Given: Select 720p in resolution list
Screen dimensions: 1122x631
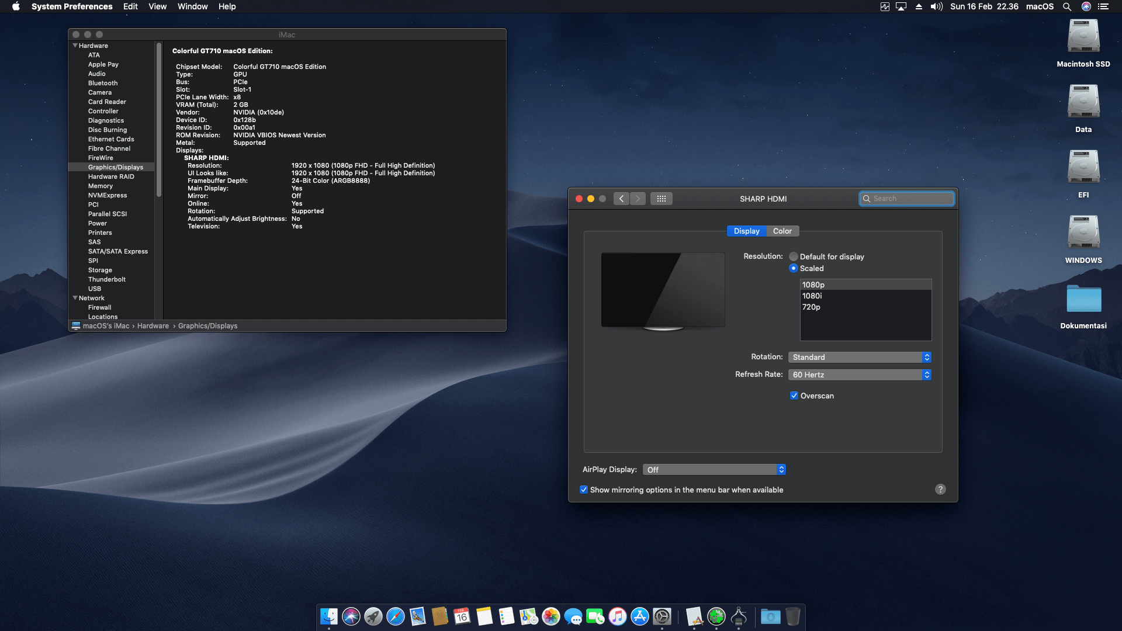Looking at the screenshot, I should [865, 307].
